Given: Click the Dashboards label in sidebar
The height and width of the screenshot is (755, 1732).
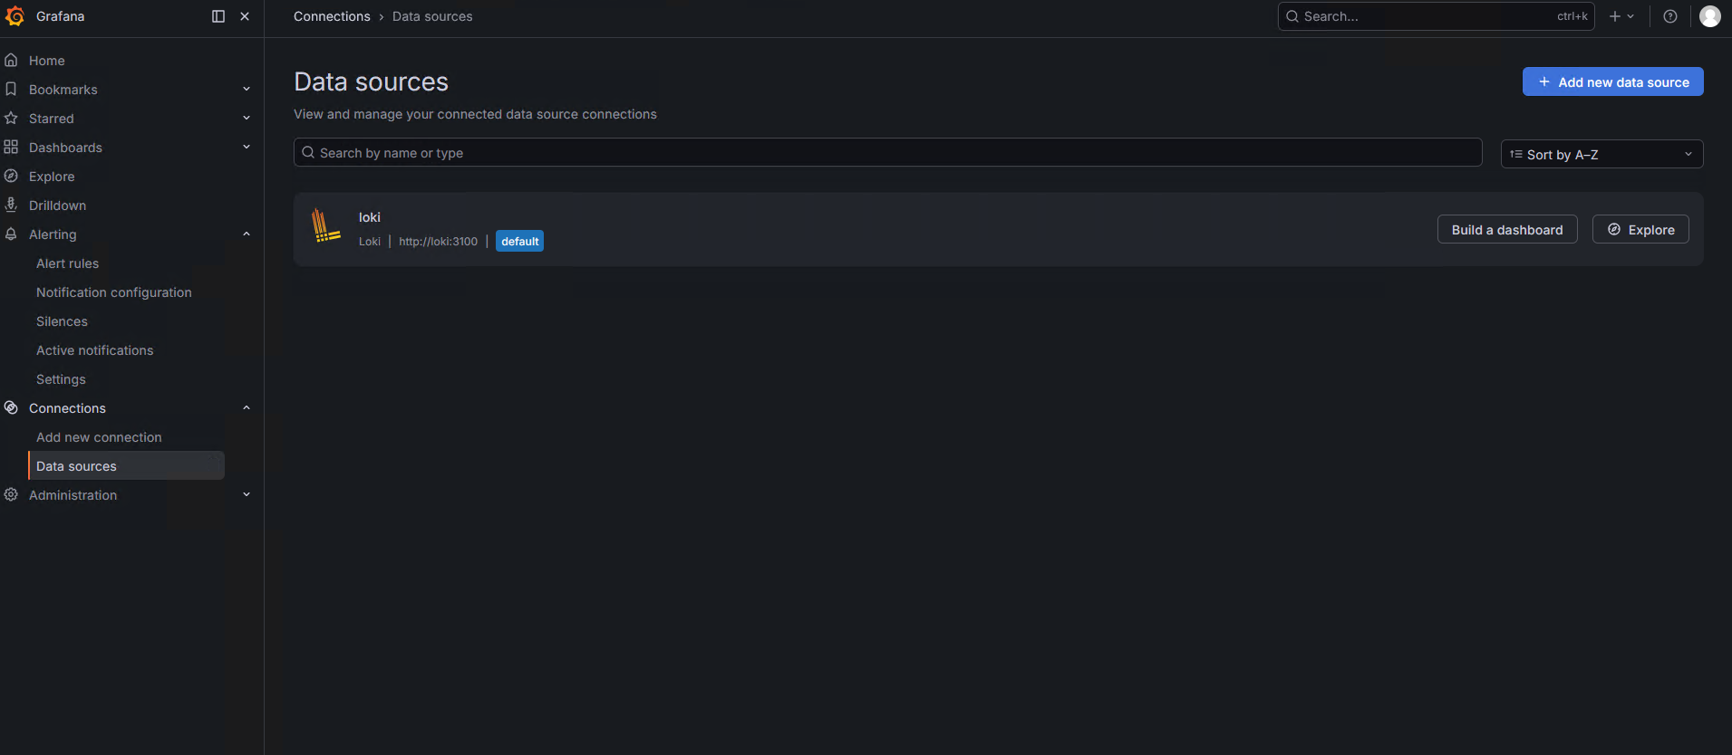Looking at the screenshot, I should [x=65, y=148].
